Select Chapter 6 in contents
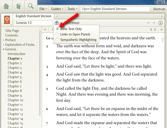Image resolution: width=167 pixels, height=128 pixels. click(x=15, y=82)
